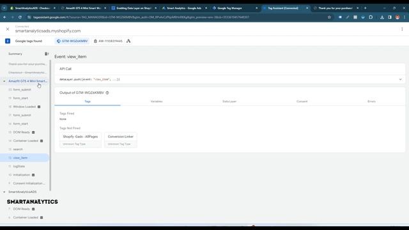Click the sidebar vertical scrollbar
Viewport: 409px width, 230px height.
(x=50, y=125)
